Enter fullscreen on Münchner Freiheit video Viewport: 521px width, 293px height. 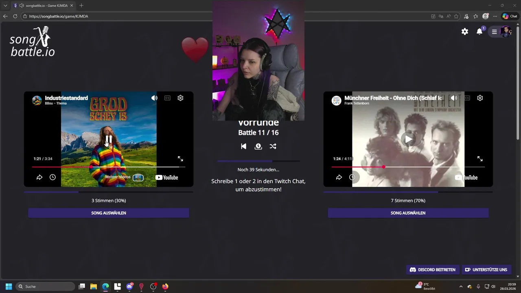(480, 159)
